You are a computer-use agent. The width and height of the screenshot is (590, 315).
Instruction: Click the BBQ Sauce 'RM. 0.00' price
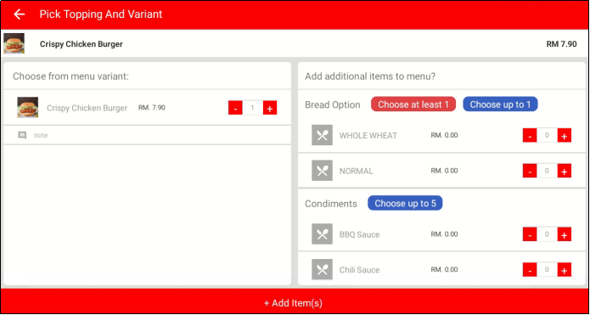pyautogui.click(x=444, y=234)
